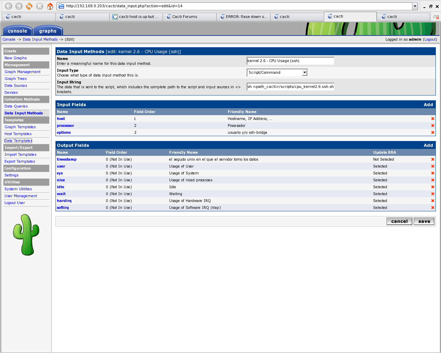
Task: Open Data Sources in sidebar
Action: 16,85
